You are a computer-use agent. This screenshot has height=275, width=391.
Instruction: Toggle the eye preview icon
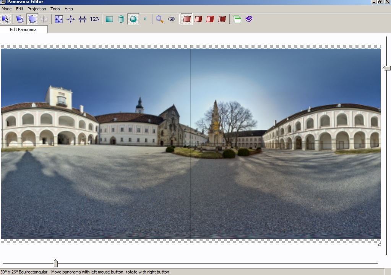(x=172, y=19)
